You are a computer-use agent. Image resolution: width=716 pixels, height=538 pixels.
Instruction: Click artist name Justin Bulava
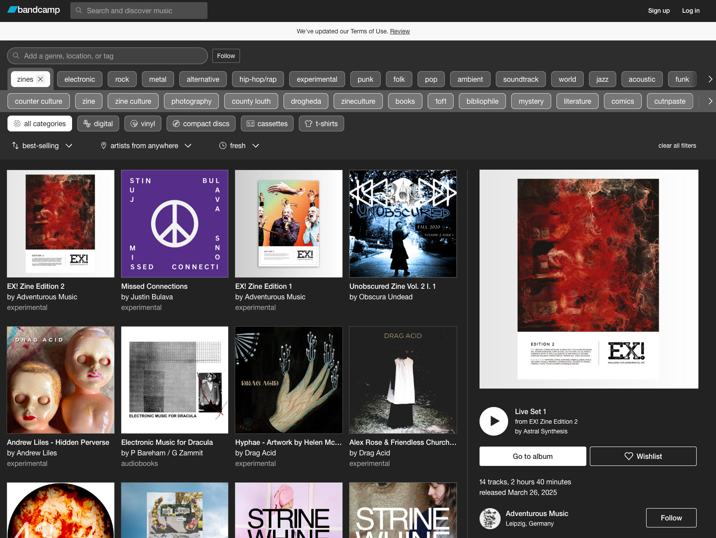tap(151, 297)
